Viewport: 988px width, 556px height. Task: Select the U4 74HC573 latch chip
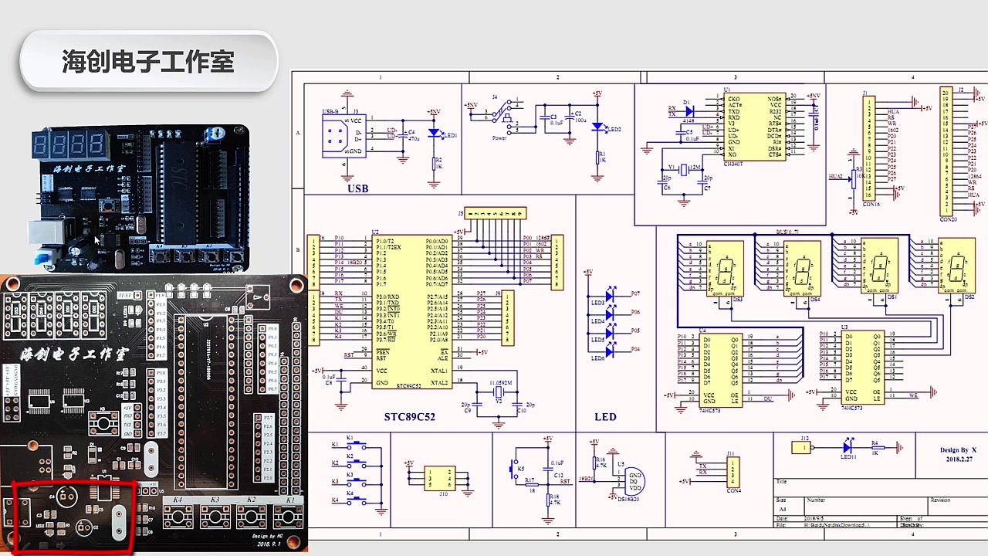[721, 369]
